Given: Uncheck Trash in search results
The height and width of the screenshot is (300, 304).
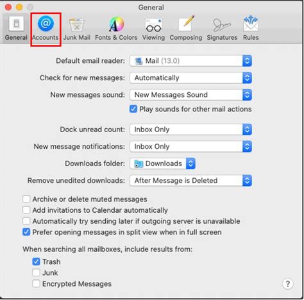Looking at the screenshot, I should [36, 262].
